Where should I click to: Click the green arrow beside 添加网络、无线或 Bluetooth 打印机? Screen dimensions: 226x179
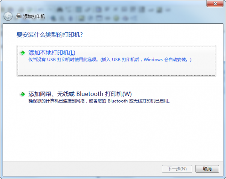pyautogui.click(x=23, y=94)
